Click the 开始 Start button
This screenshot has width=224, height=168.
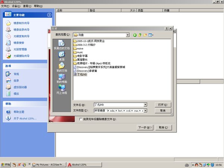pyautogui.click(x=6, y=165)
